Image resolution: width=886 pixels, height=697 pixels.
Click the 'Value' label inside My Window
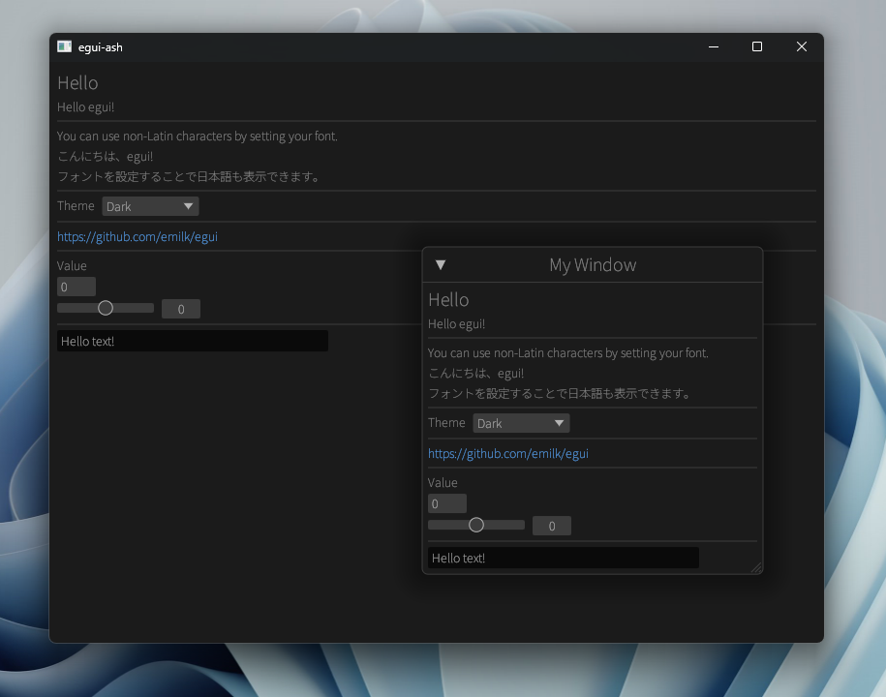[443, 483]
